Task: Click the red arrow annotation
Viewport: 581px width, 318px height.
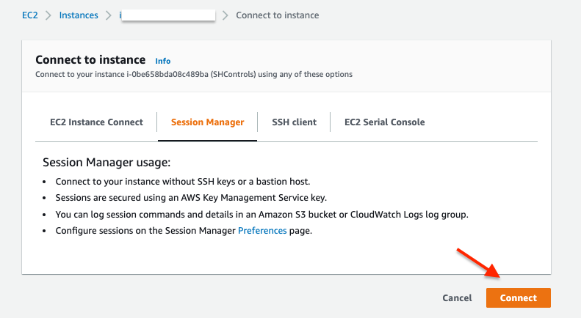Action: coord(479,265)
